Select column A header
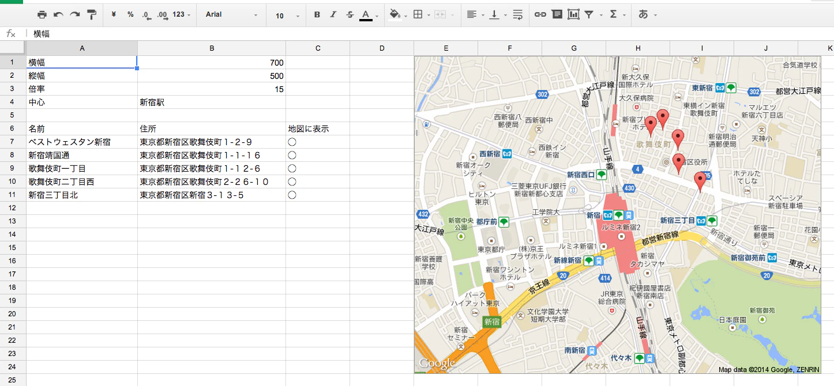Viewport: 834px width, 386px height. (x=82, y=48)
